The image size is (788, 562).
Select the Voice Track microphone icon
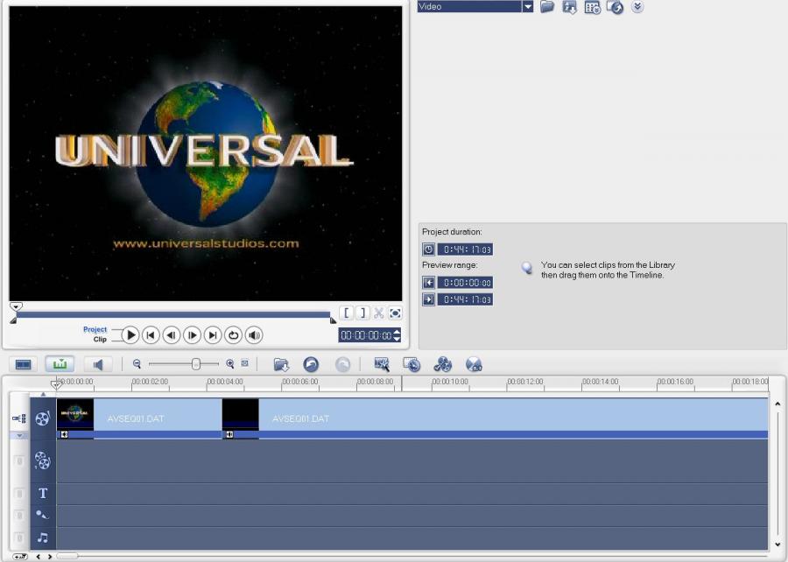coord(43,515)
